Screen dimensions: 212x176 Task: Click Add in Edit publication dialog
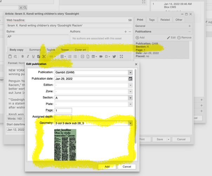tap(107, 166)
